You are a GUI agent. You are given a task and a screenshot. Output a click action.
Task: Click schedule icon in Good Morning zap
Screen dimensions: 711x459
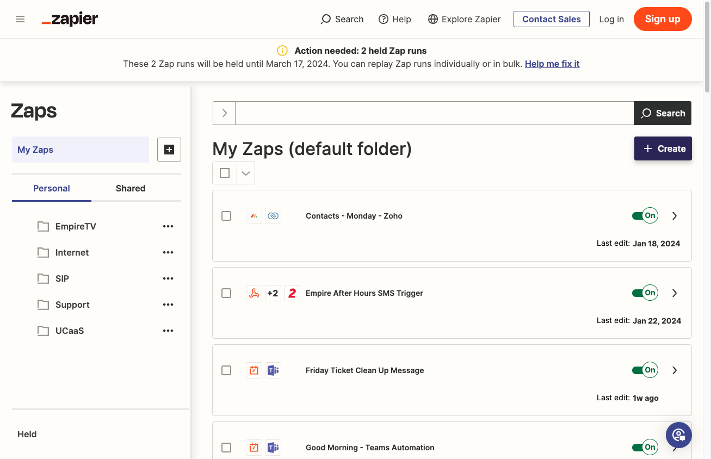tap(254, 448)
